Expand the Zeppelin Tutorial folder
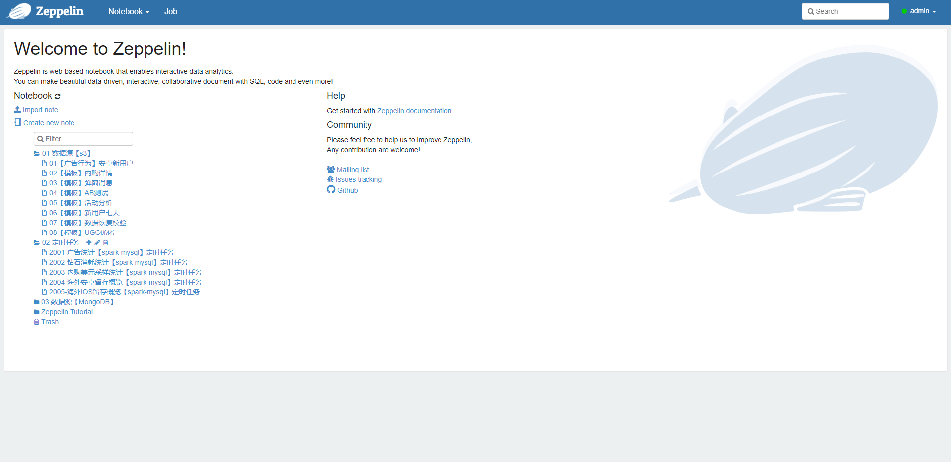 (63, 312)
